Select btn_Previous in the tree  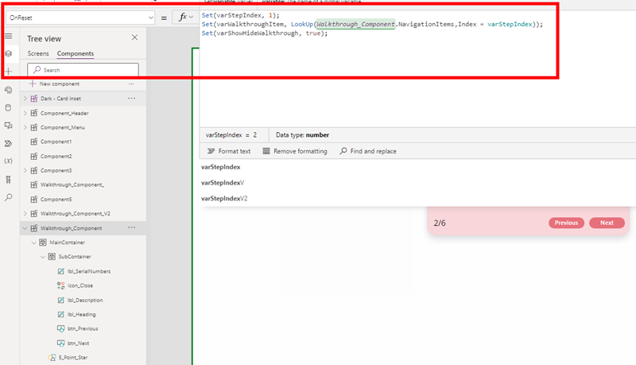pyautogui.click(x=83, y=328)
